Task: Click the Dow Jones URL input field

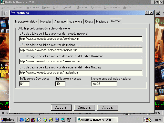Action: point(81,61)
